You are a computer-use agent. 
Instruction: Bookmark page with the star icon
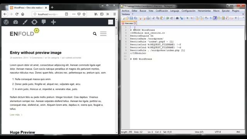tap(84, 14)
